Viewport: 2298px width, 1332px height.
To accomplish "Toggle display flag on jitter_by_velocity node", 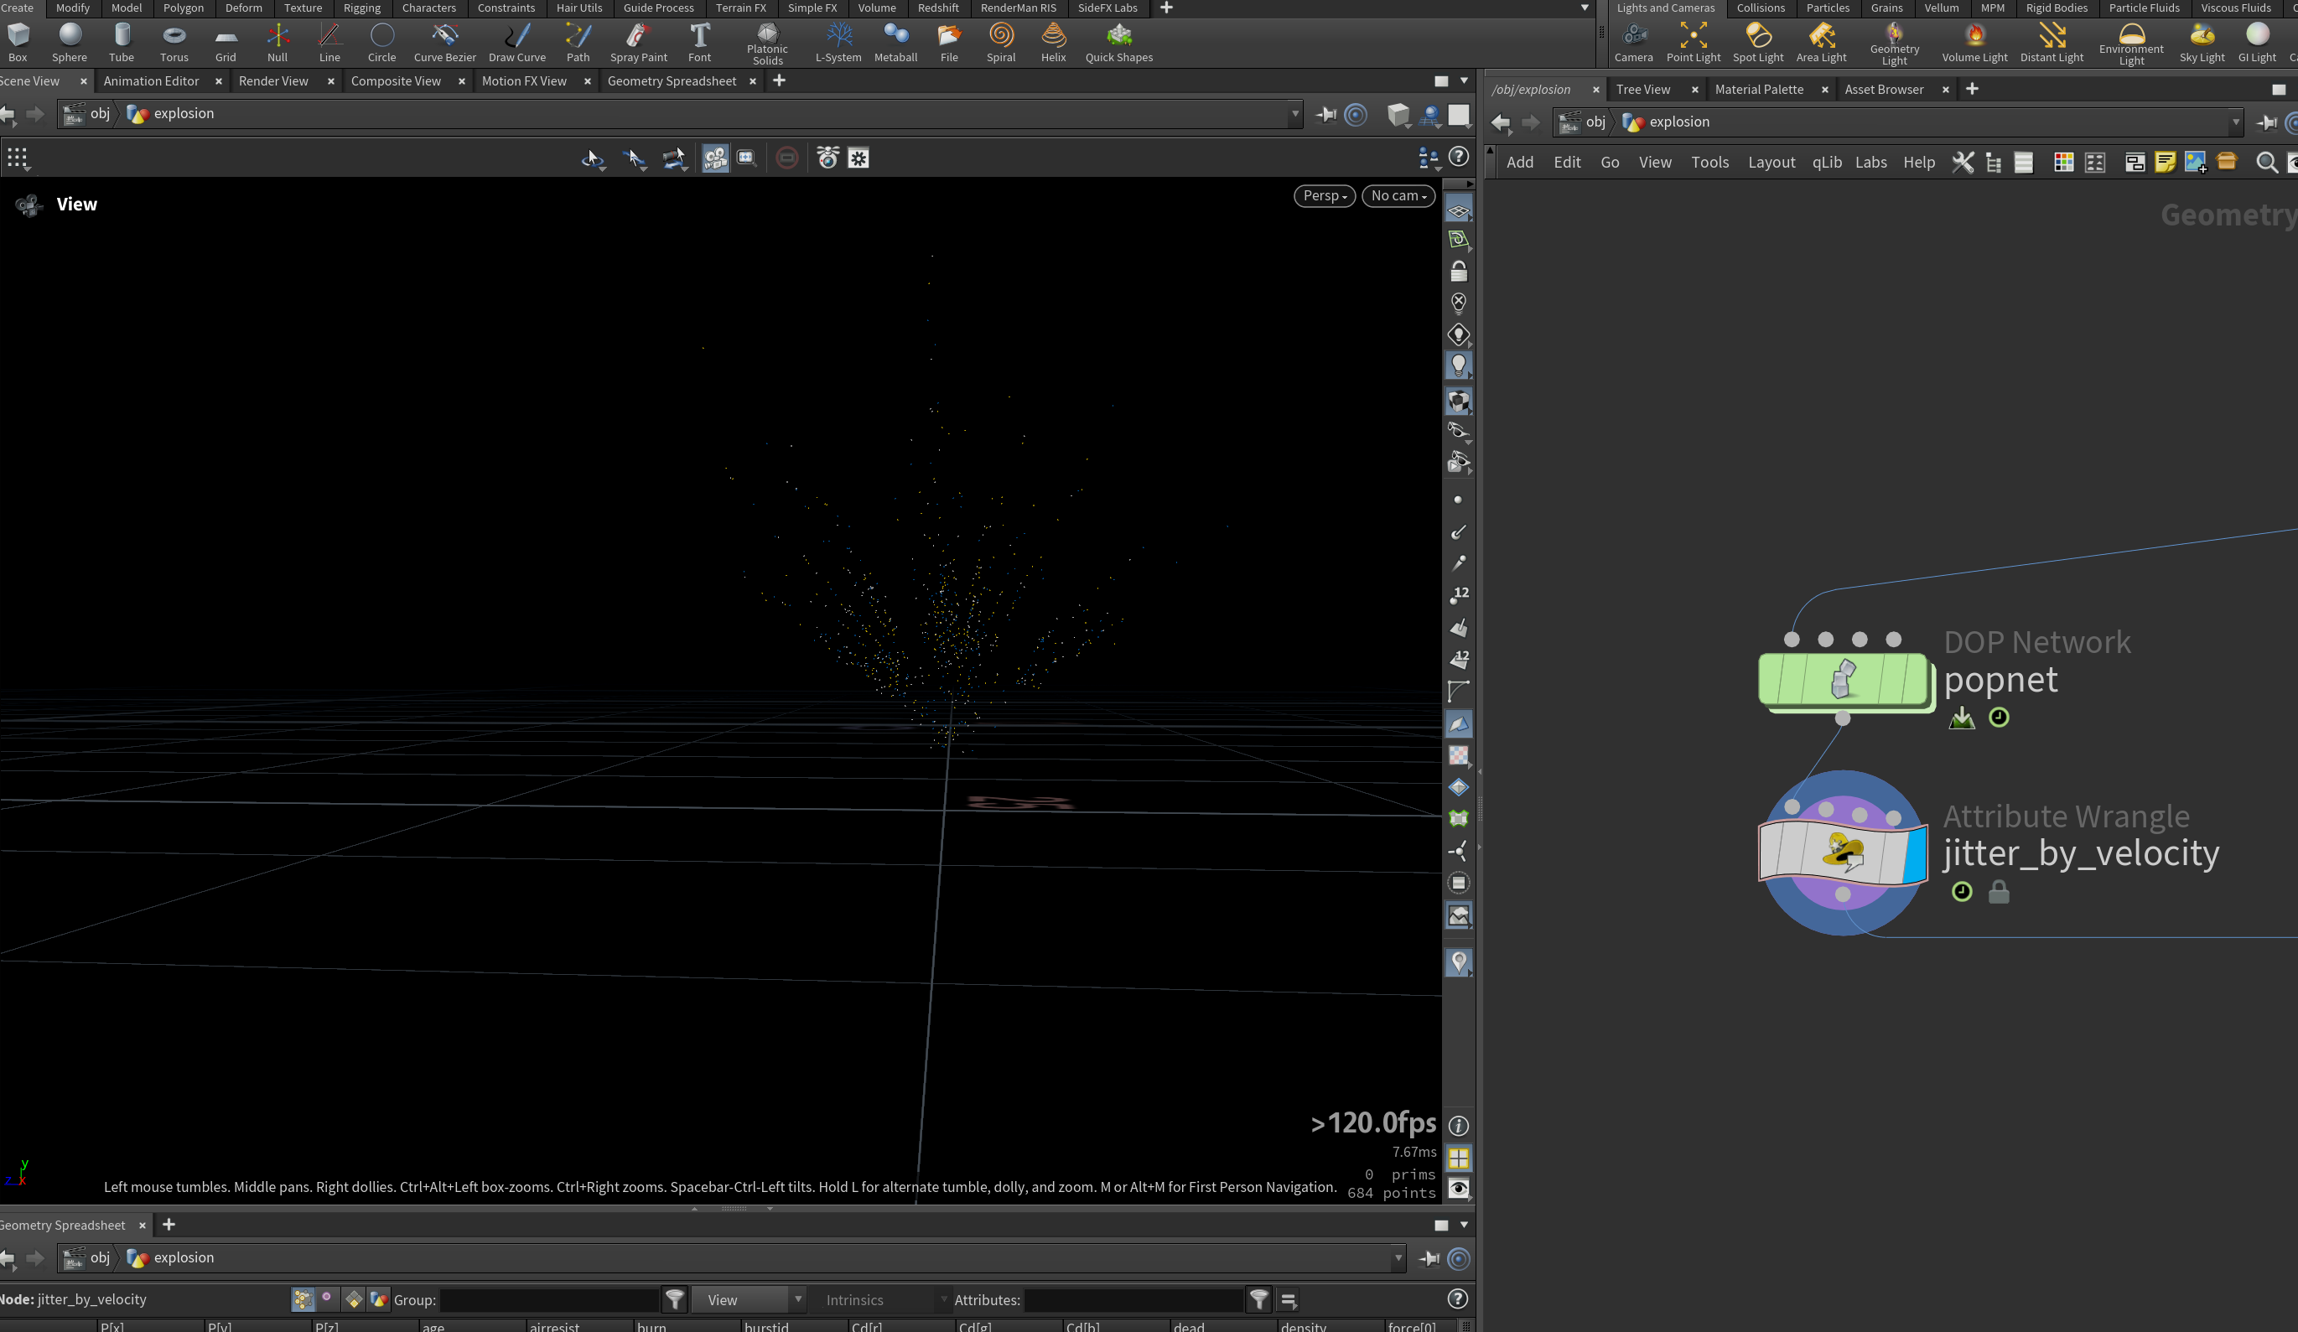I will 1914,853.
